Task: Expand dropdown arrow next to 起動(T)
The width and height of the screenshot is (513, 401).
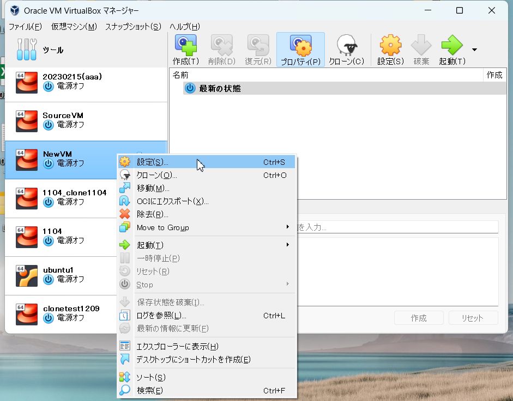Action: [474, 50]
